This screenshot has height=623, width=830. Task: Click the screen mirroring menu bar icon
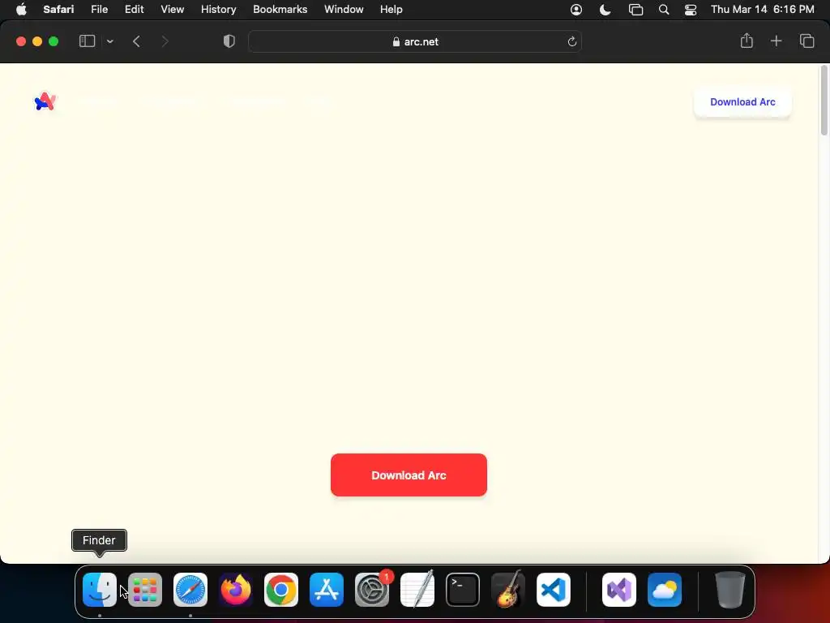tap(635, 10)
